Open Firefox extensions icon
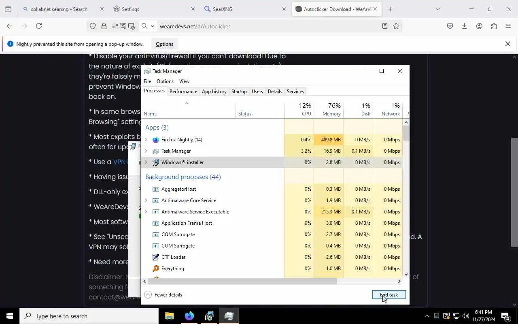The height and width of the screenshot is (324, 518). click(x=494, y=26)
